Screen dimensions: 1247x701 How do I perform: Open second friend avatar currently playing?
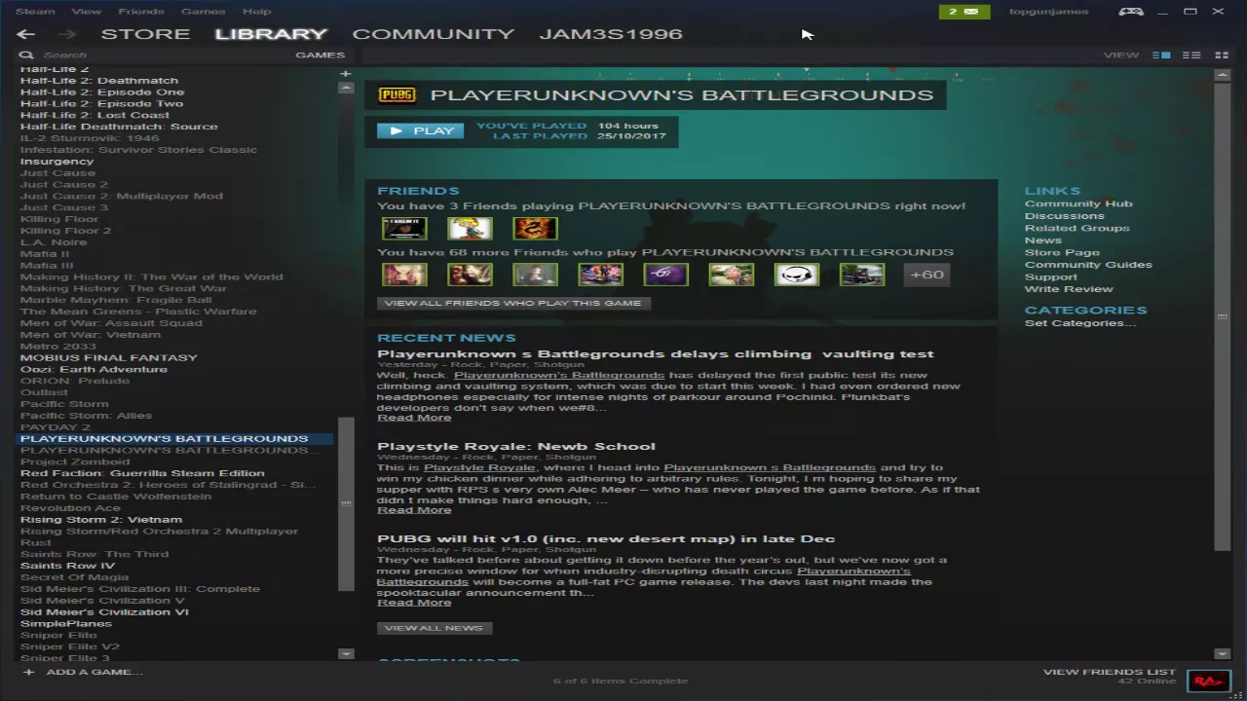pyautogui.click(x=470, y=228)
